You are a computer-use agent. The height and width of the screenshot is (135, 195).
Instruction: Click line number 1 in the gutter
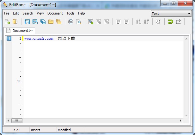point(20,38)
